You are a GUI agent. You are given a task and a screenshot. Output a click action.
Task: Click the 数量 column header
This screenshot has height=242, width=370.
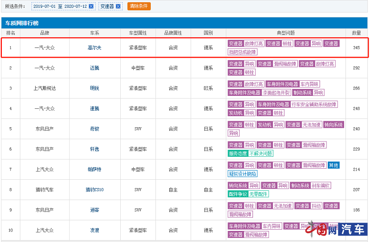356,33
